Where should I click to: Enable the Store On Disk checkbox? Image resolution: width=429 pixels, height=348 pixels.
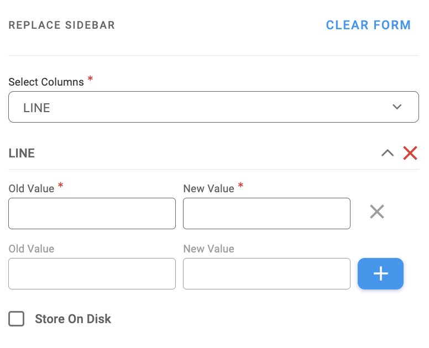[17, 319]
